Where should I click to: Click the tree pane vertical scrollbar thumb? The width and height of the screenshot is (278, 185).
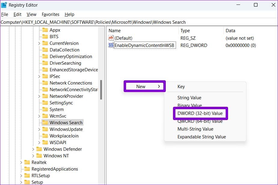pos(101,90)
